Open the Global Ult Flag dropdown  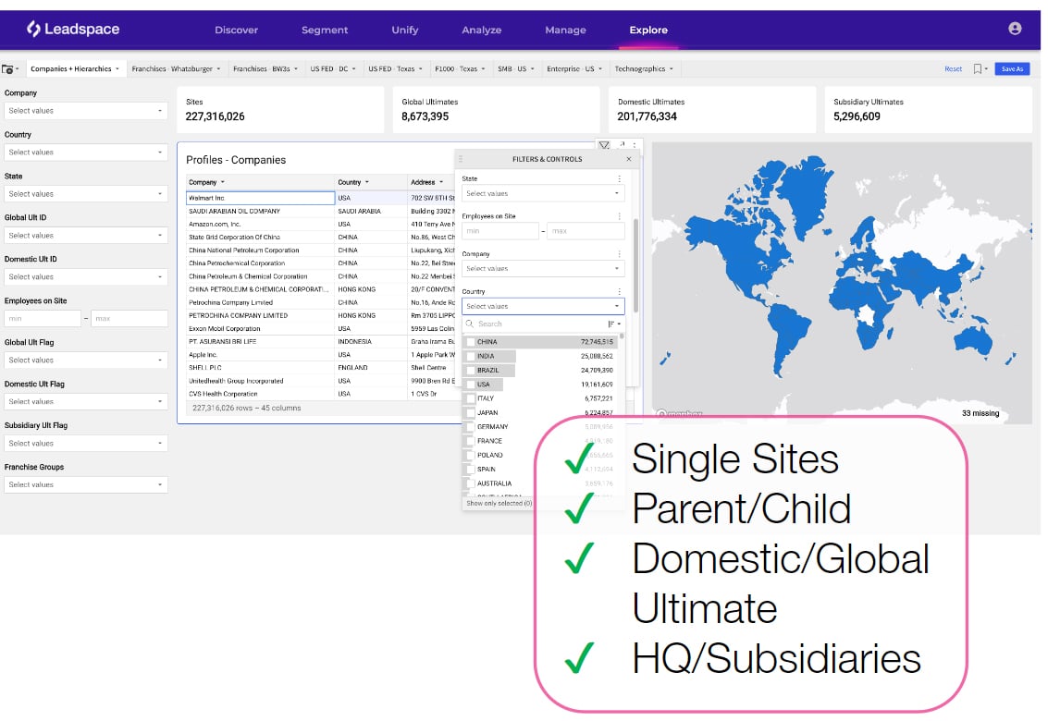tap(85, 360)
